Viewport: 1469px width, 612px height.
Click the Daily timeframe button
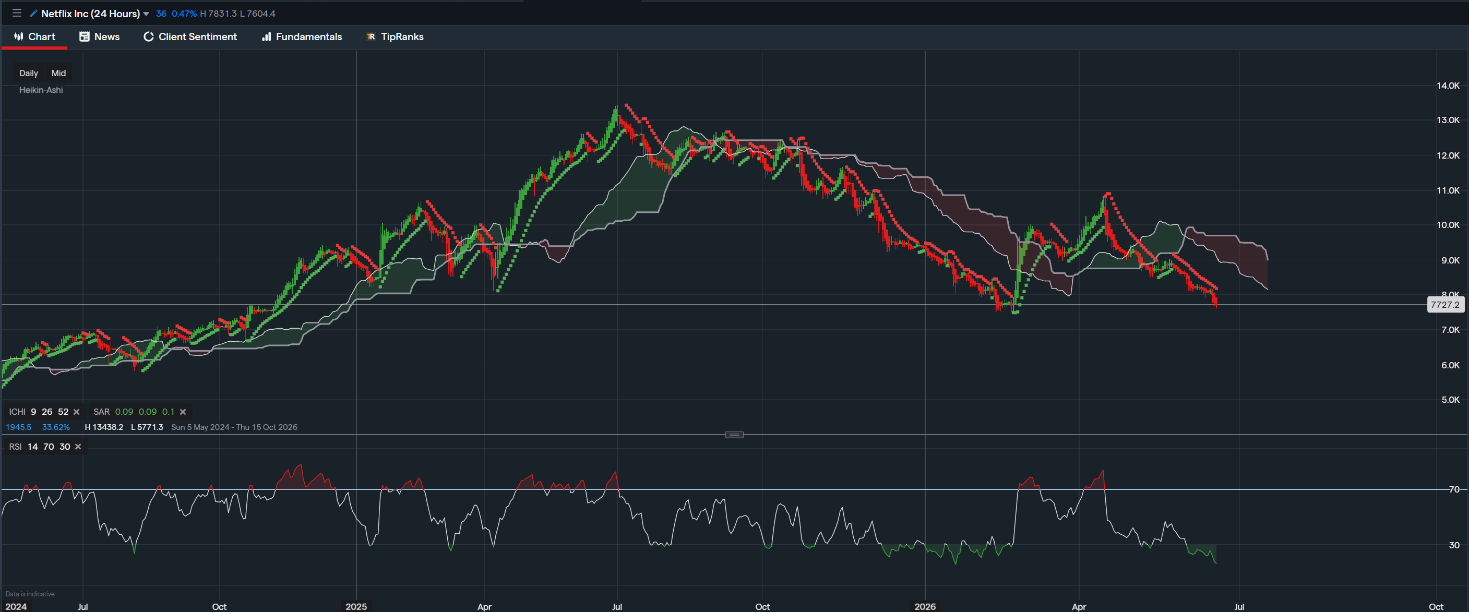[29, 73]
